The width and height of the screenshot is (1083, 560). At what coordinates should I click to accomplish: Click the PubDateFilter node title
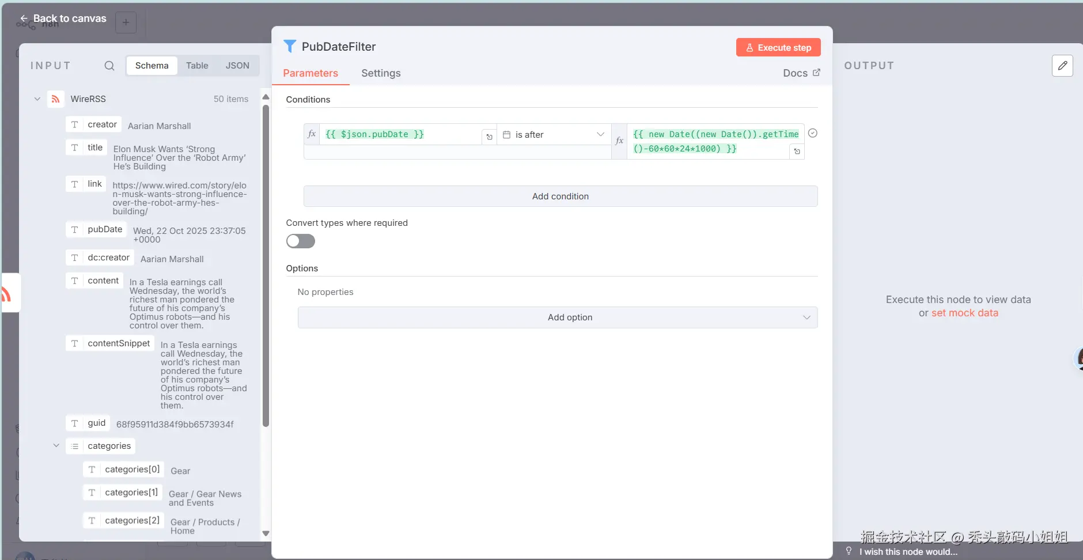point(339,47)
